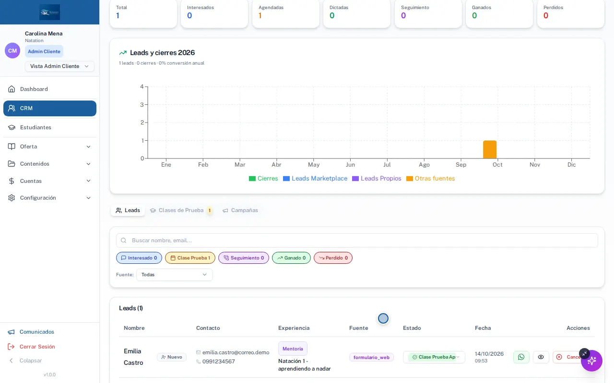
Task: Click the Natation logo in sidebar header
Action: coord(50,12)
